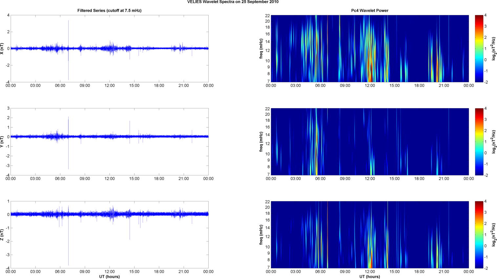
Task: Click the colorbar beside the top wavelet plot
Action: pyautogui.click(x=479, y=49)
